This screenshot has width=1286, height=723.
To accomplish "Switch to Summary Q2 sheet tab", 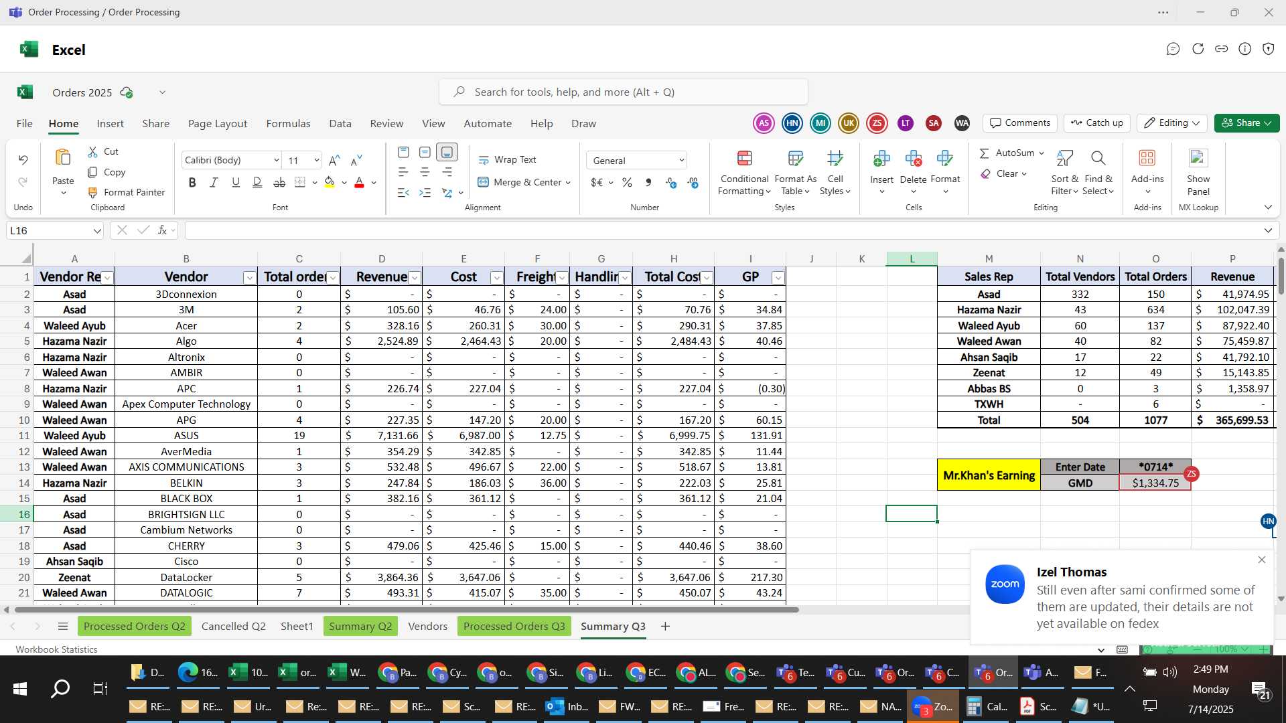I will click(360, 626).
